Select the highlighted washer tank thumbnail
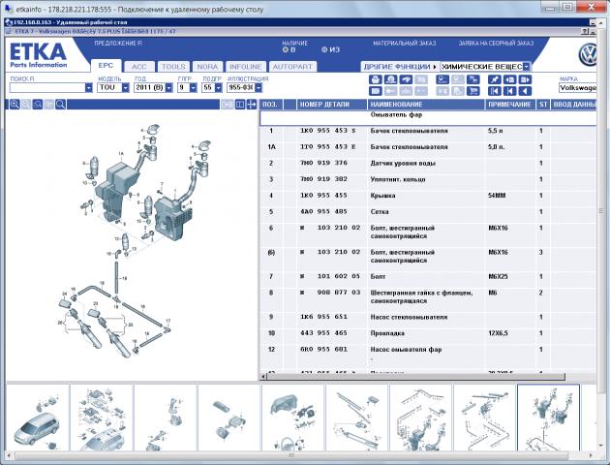610x465 pixels. 548,418
